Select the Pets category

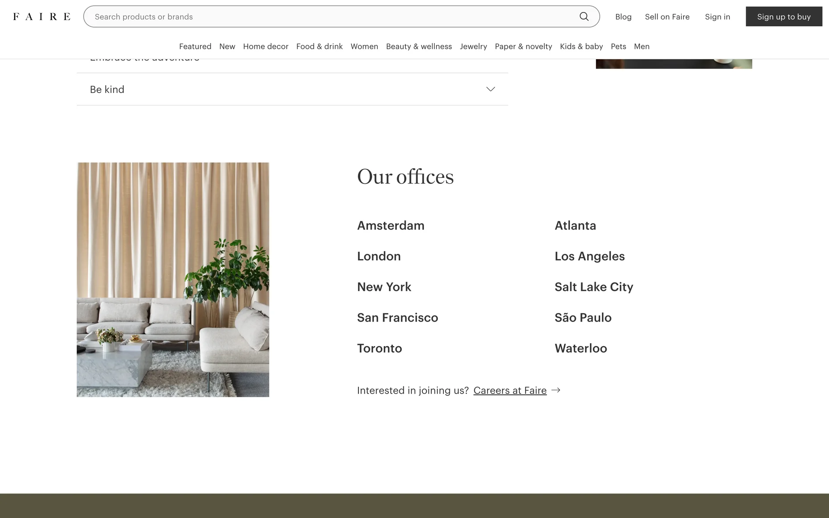point(618,46)
